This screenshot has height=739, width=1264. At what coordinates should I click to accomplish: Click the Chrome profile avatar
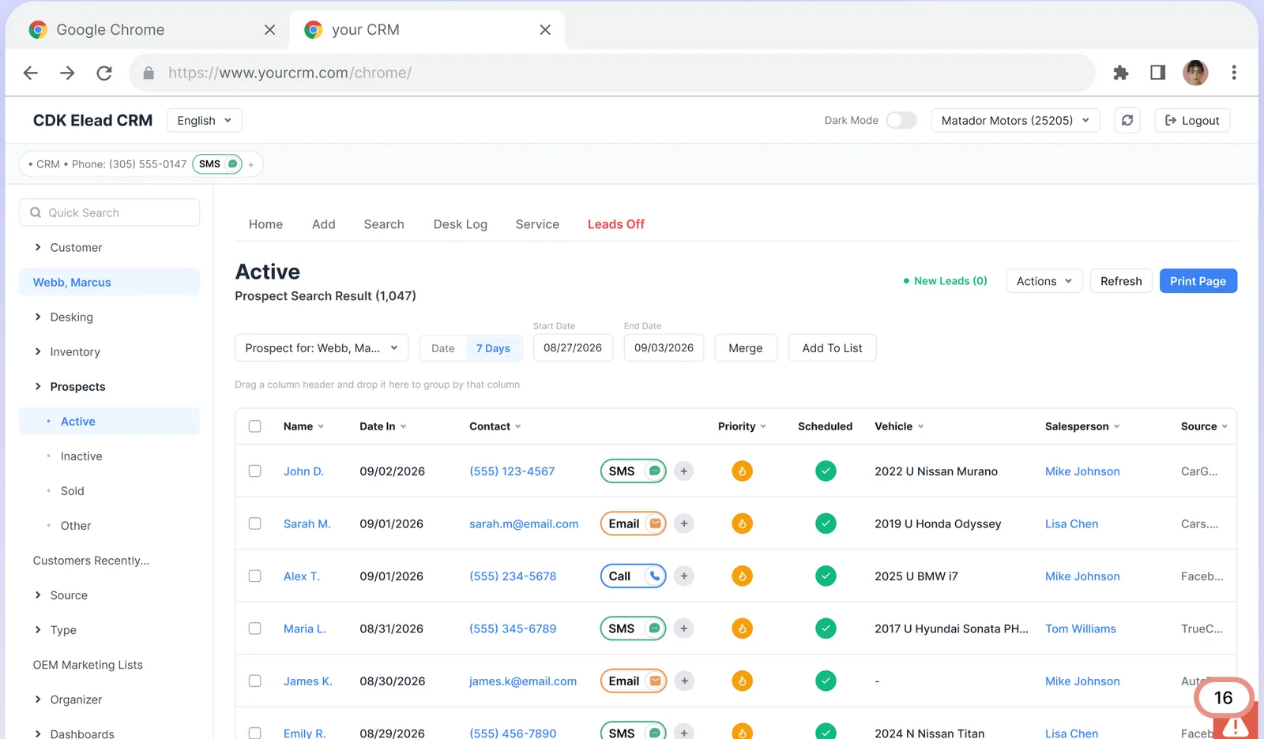point(1195,73)
